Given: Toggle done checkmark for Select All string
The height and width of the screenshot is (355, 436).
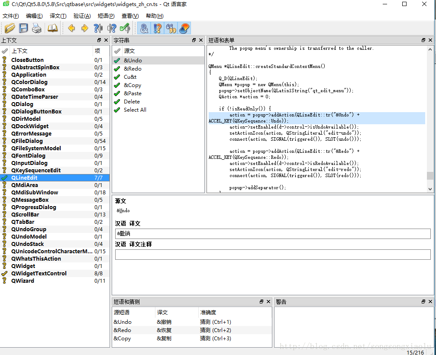Looking at the screenshot, I should 117,110.
